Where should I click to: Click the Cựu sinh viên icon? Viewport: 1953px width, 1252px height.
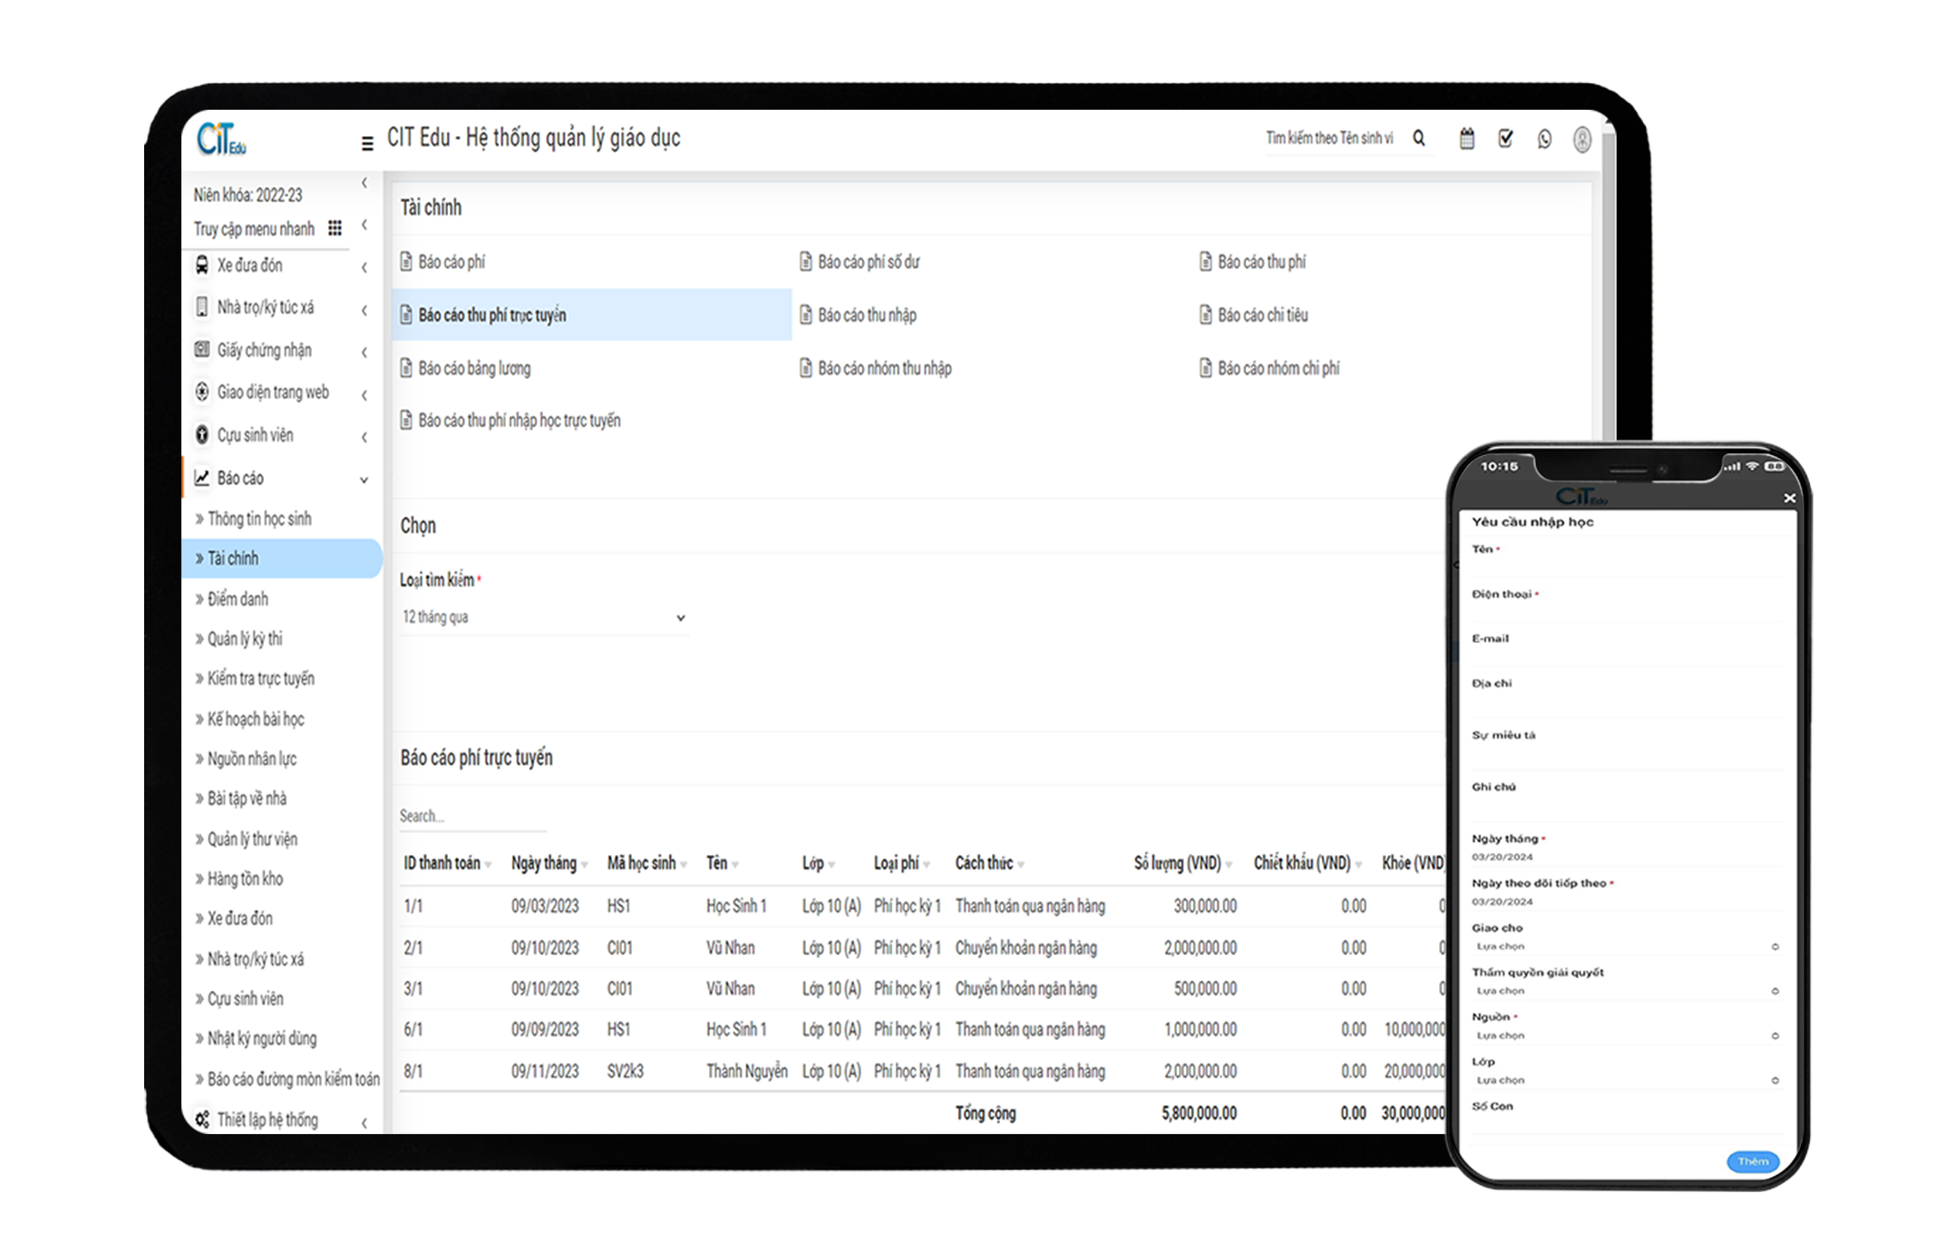coord(202,434)
